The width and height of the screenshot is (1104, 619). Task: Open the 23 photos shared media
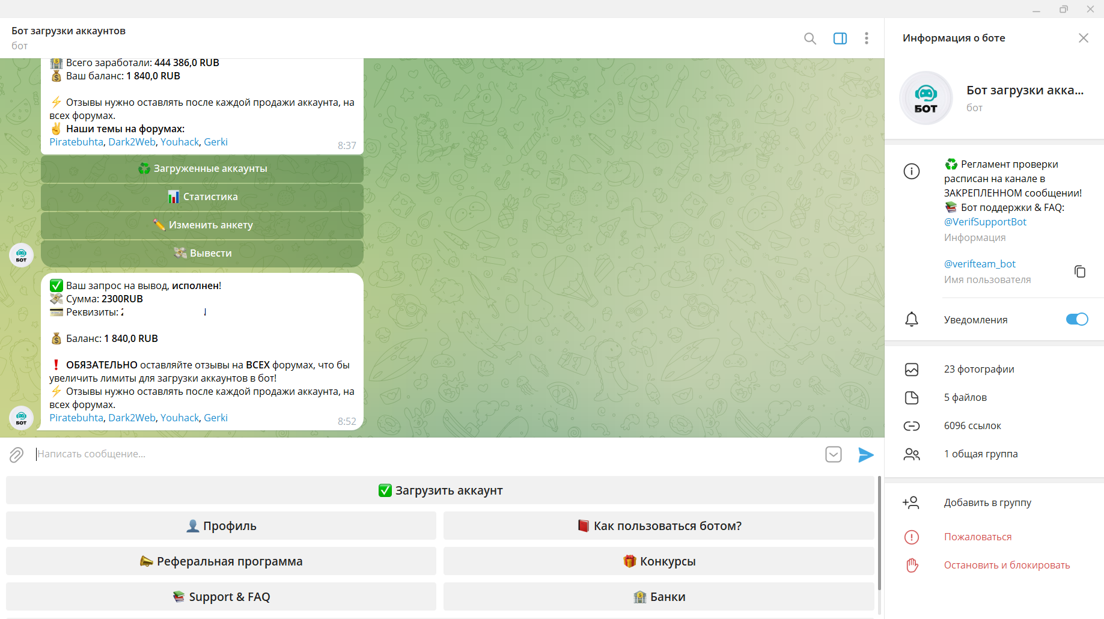[x=978, y=370]
